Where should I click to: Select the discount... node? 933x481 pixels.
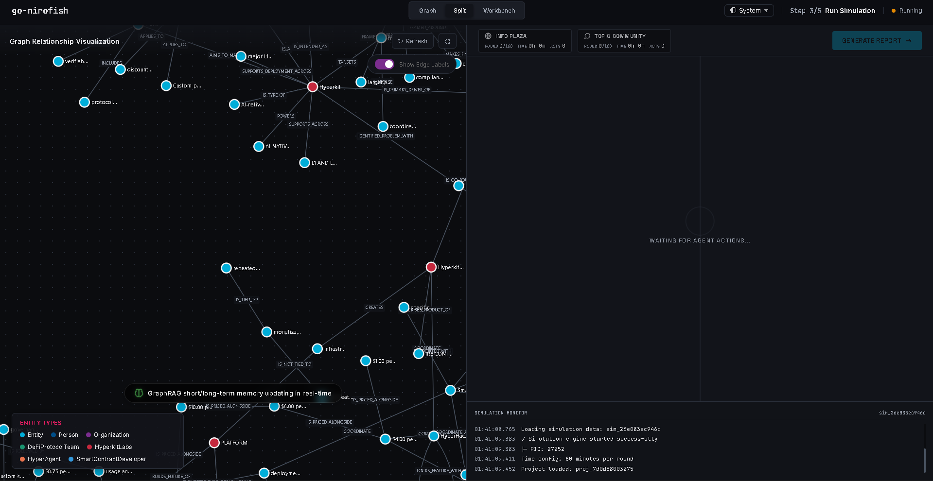pos(121,69)
